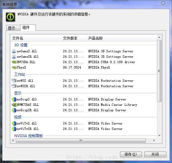This screenshot has width=172, height=163.
Task: Select the nvViTvSR.dll file name
Action: 28,129
